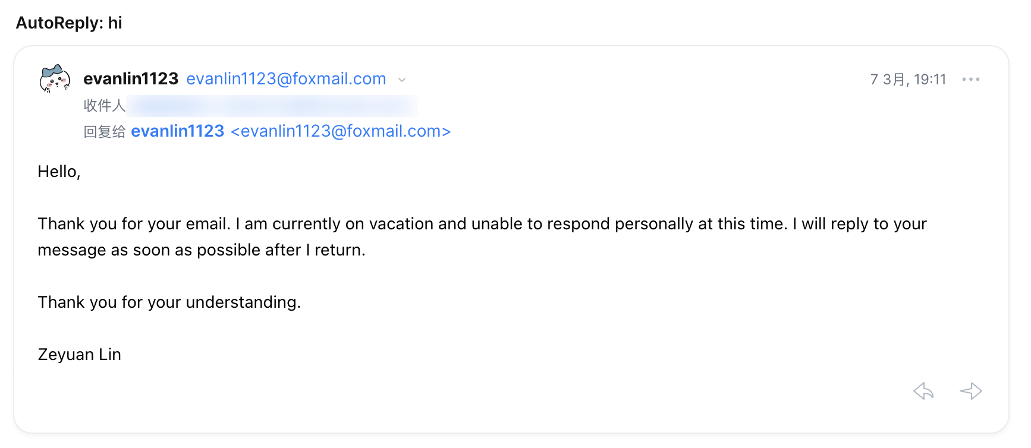Click the blurred recipient address
1031x448 pixels.
pos(272,106)
